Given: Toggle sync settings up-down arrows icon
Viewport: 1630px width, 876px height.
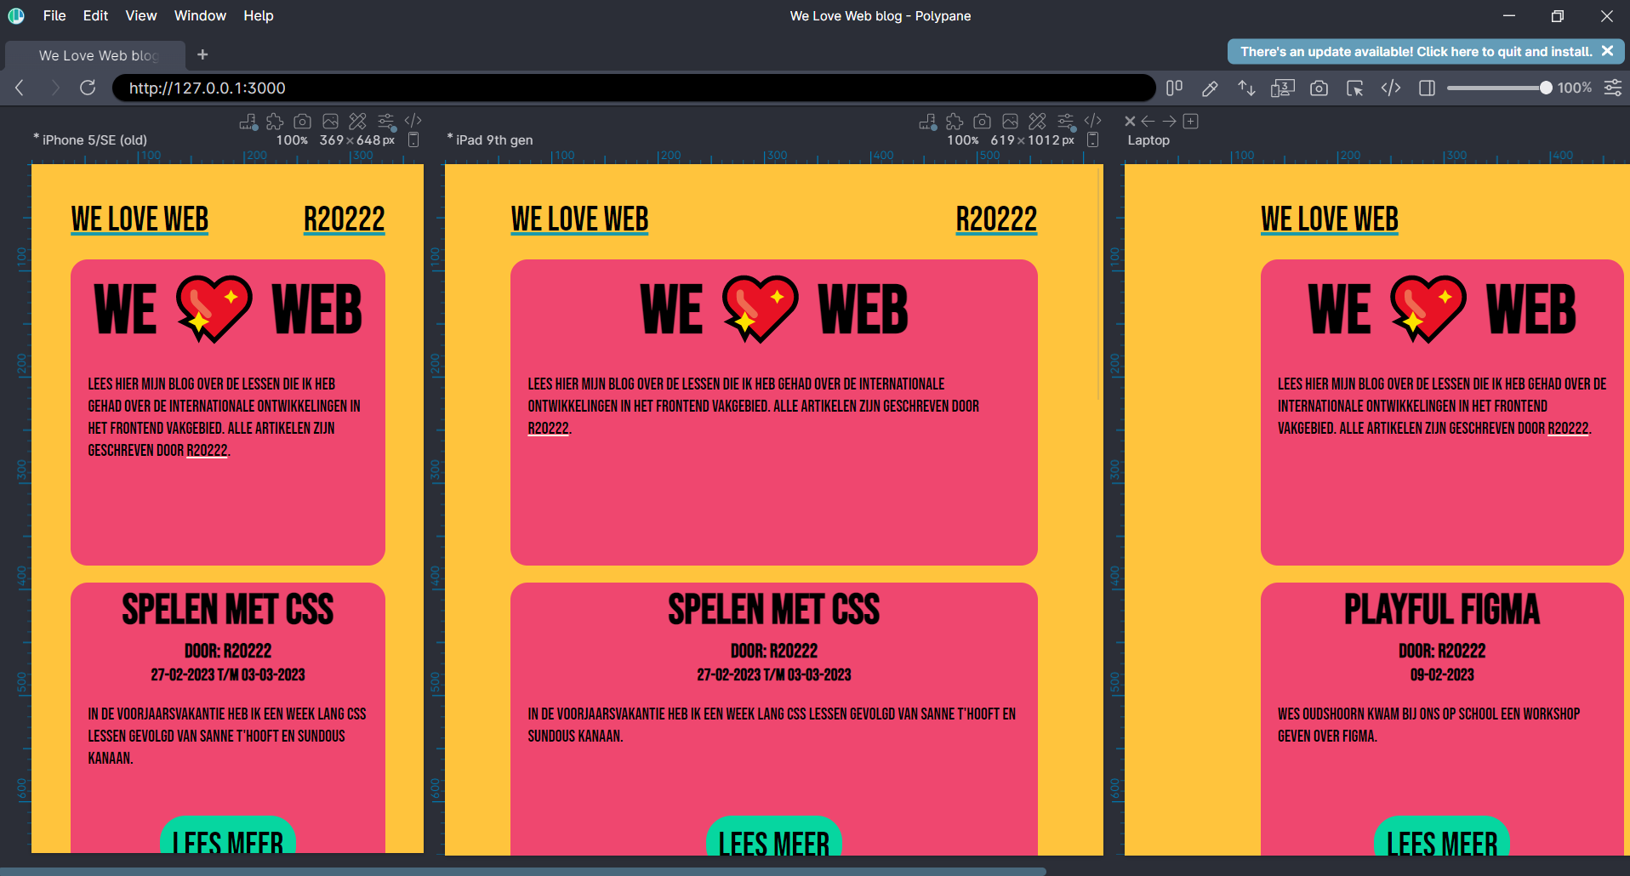Looking at the screenshot, I should pyautogui.click(x=1246, y=88).
